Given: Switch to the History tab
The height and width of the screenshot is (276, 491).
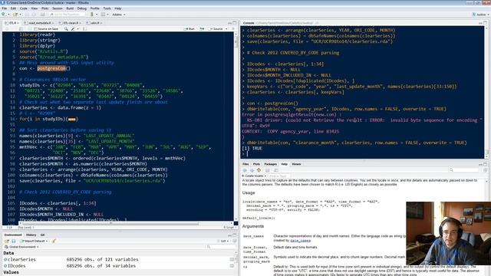Looking at the screenshot, I should click(x=31, y=235).
